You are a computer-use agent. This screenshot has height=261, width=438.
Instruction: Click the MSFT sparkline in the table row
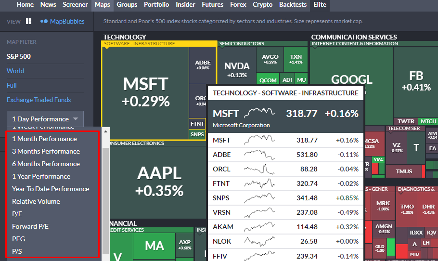pyautogui.click(x=259, y=140)
